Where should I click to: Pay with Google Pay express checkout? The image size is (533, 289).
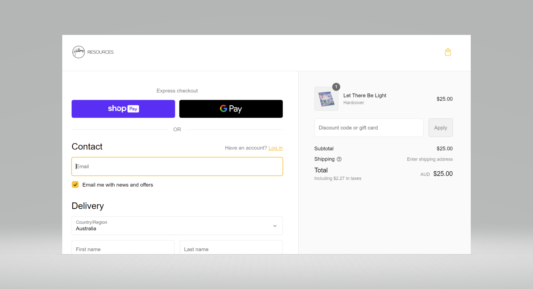click(x=231, y=109)
